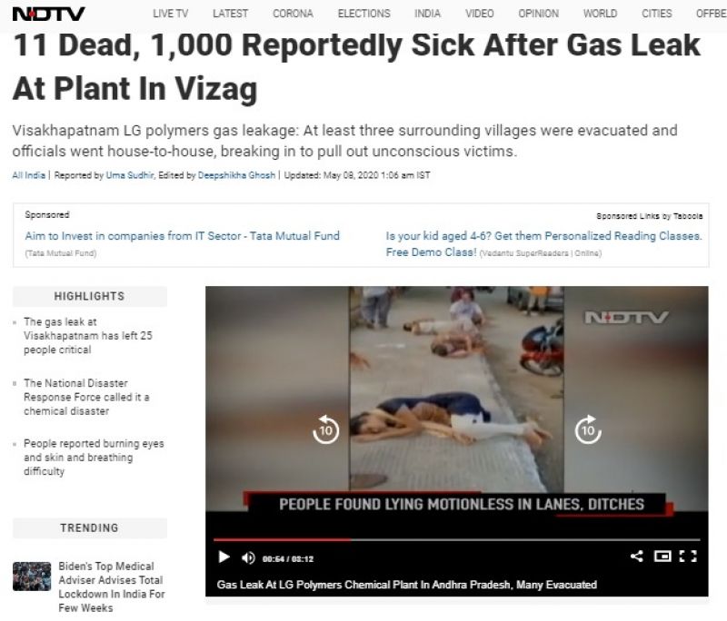Open the OPINION tab
Image resolution: width=727 pixels, height=621 pixels.
click(x=538, y=14)
